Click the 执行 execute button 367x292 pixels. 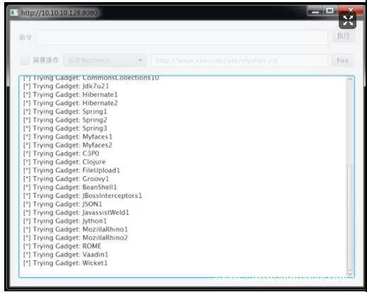pyautogui.click(x=343, y=36)
